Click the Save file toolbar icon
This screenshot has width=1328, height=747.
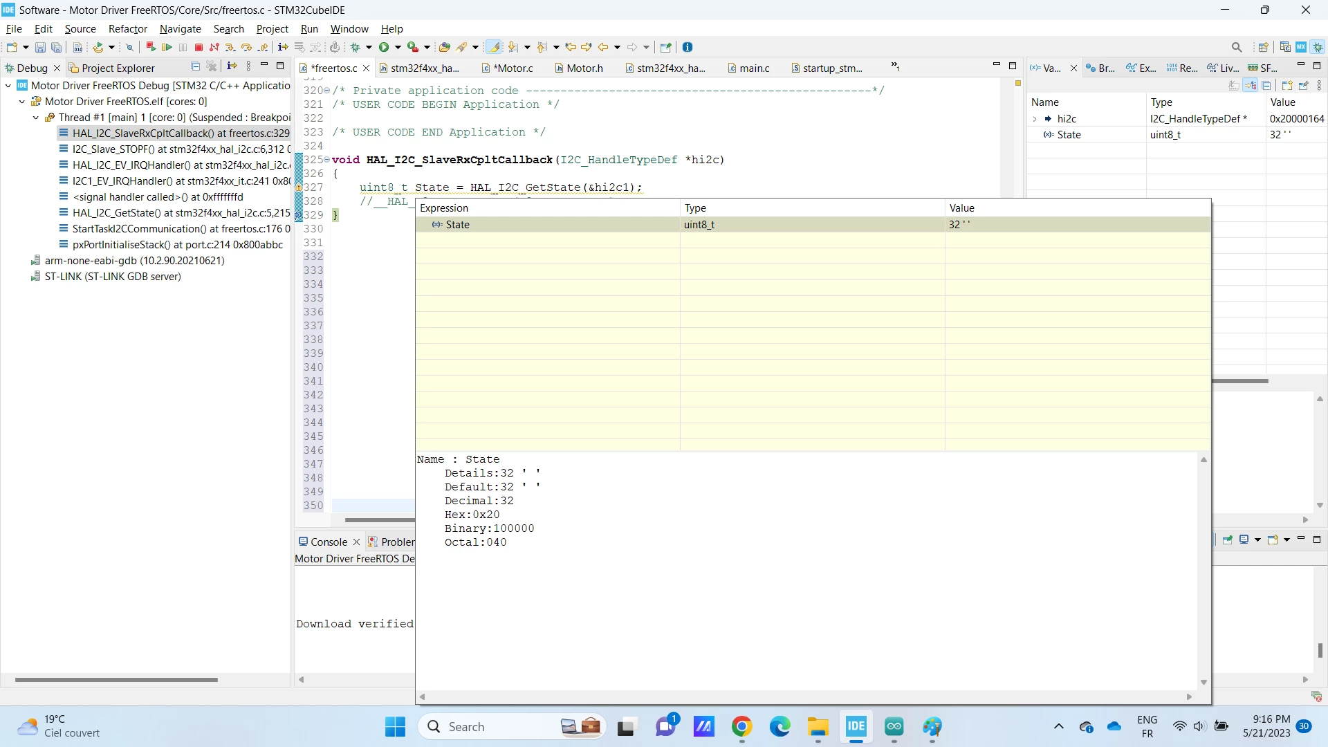40,47
